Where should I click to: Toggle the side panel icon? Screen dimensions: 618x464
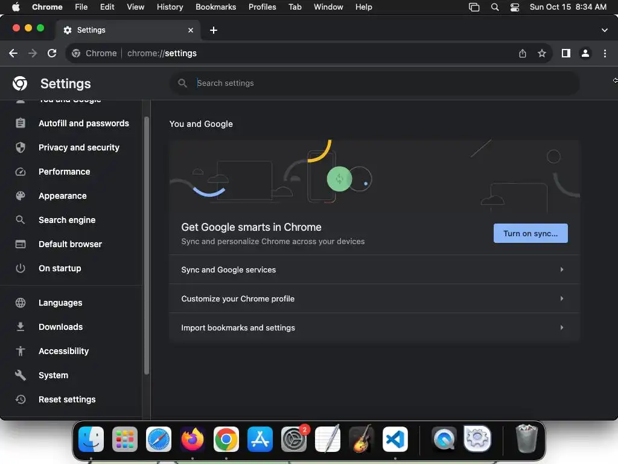pos(566,53)
